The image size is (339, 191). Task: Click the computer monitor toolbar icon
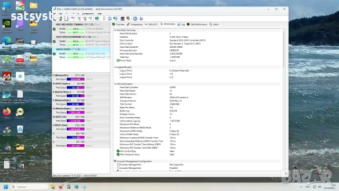tap(122, 19)
